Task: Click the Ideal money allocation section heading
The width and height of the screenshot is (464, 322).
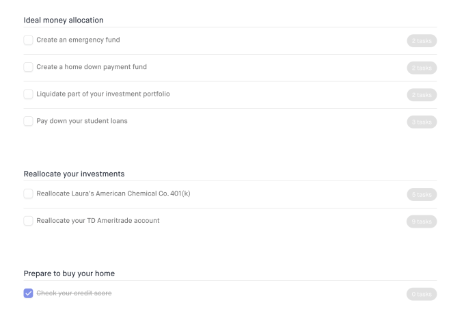Action: [x=64, y=21]
